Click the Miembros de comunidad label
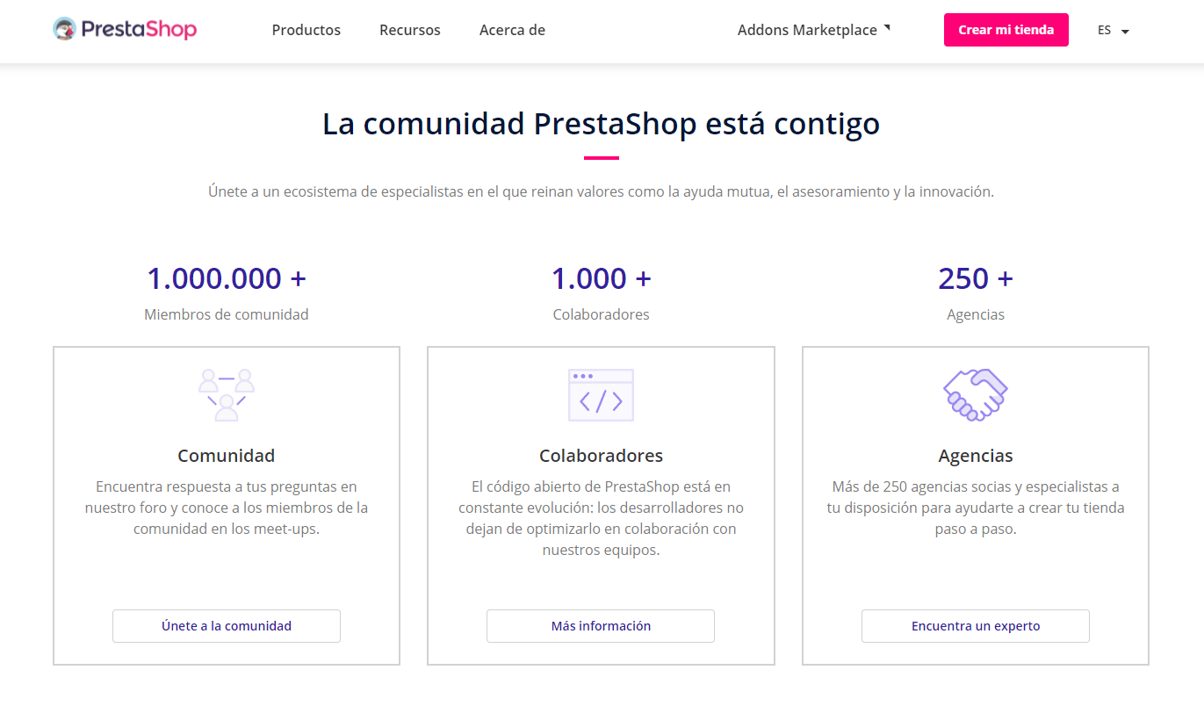The image size is (1204, 706). pyautogui.click(x=227, y=314)
